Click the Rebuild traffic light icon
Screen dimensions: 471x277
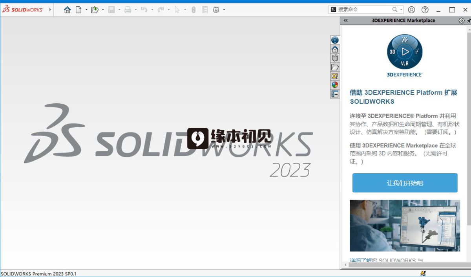point(194,10)
